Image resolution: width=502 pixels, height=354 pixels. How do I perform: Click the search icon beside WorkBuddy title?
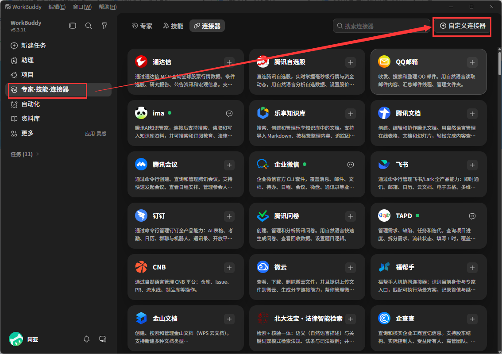pyautogui.click(x=89, y=26)
